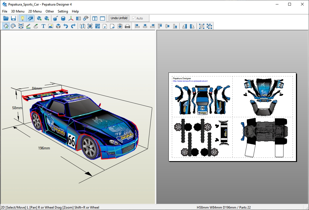Select the Input Text tool
This screenshot has width=309, height=210.
(x=43, y=26)
